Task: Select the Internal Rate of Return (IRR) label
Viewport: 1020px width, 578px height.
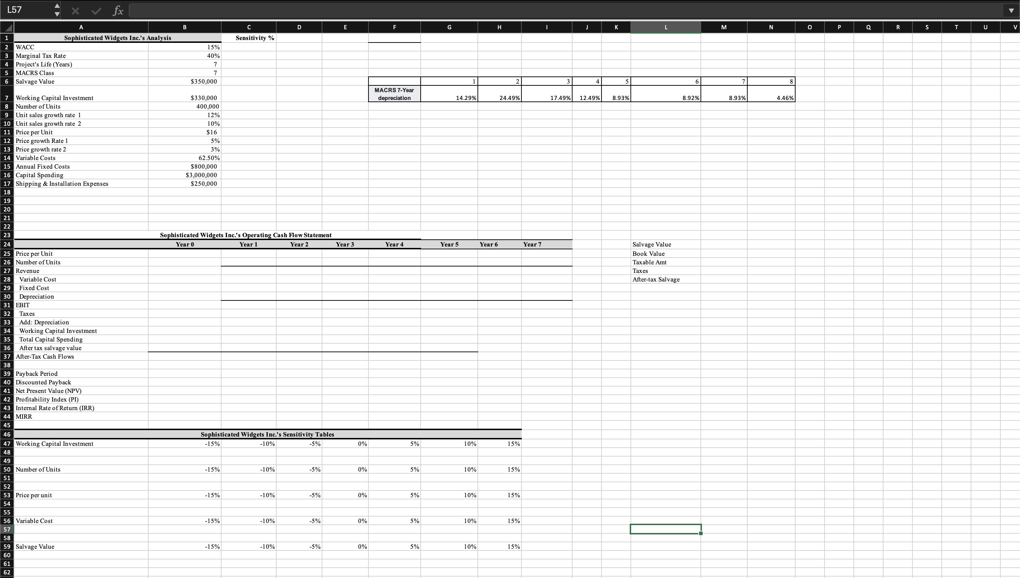Action: (54, 408)
